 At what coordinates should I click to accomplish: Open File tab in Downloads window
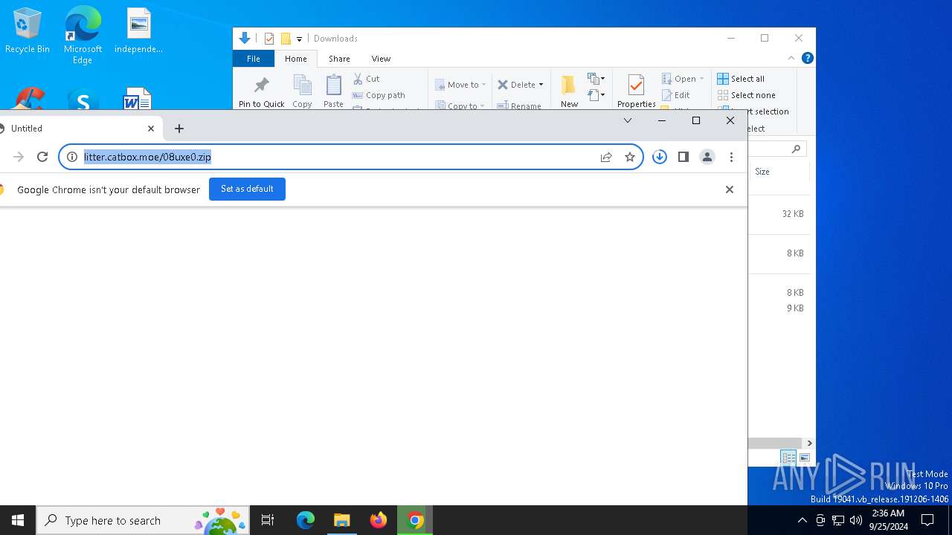pyautogui.click(x=254, y=59)
